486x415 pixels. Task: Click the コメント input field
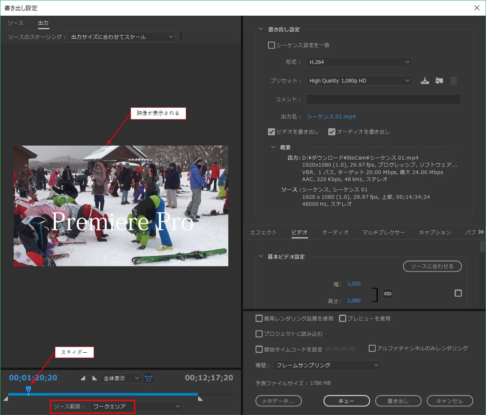click(383, 99)
